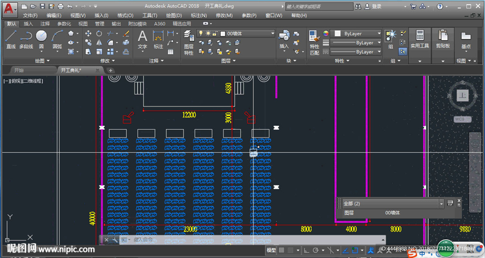Click the Offset tool icon
The height and width of the screenshot is (258, 485).
126,52
